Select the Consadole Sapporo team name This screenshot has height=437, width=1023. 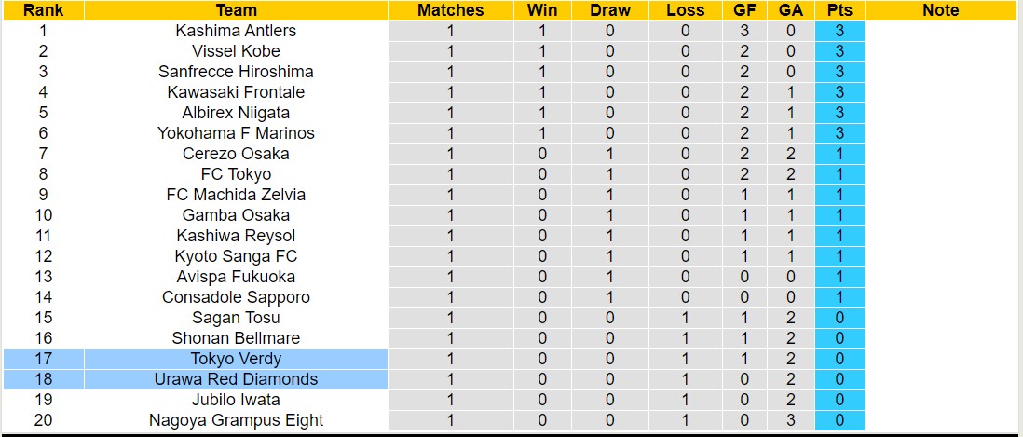236,297
